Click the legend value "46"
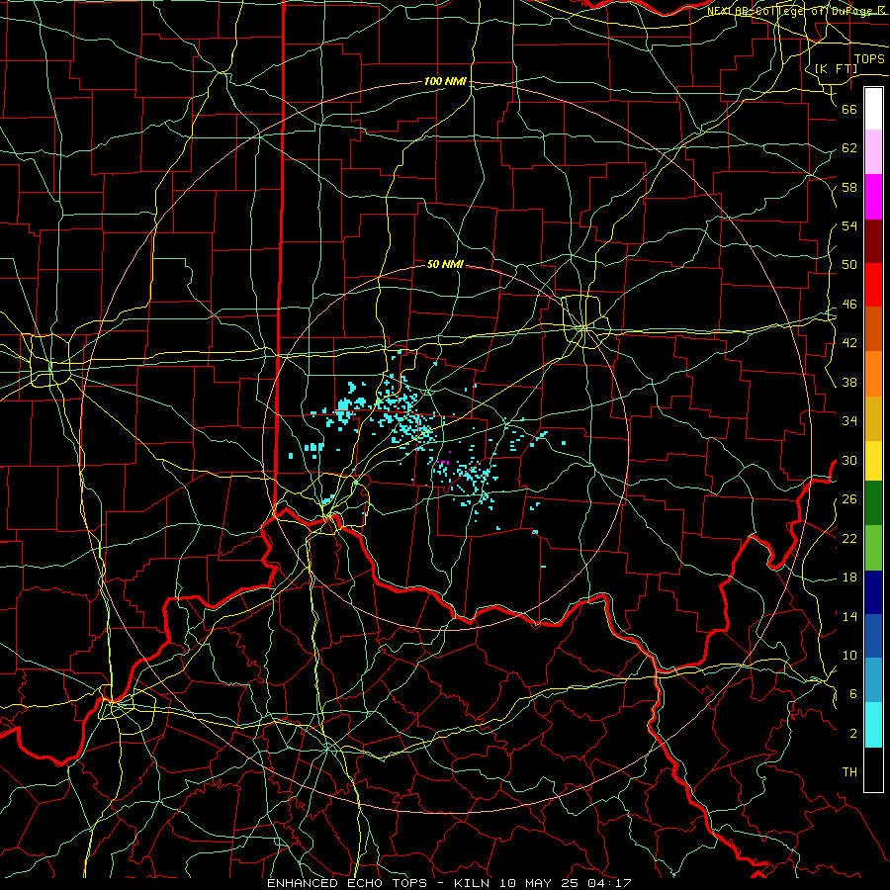 (x=849, y=305)
